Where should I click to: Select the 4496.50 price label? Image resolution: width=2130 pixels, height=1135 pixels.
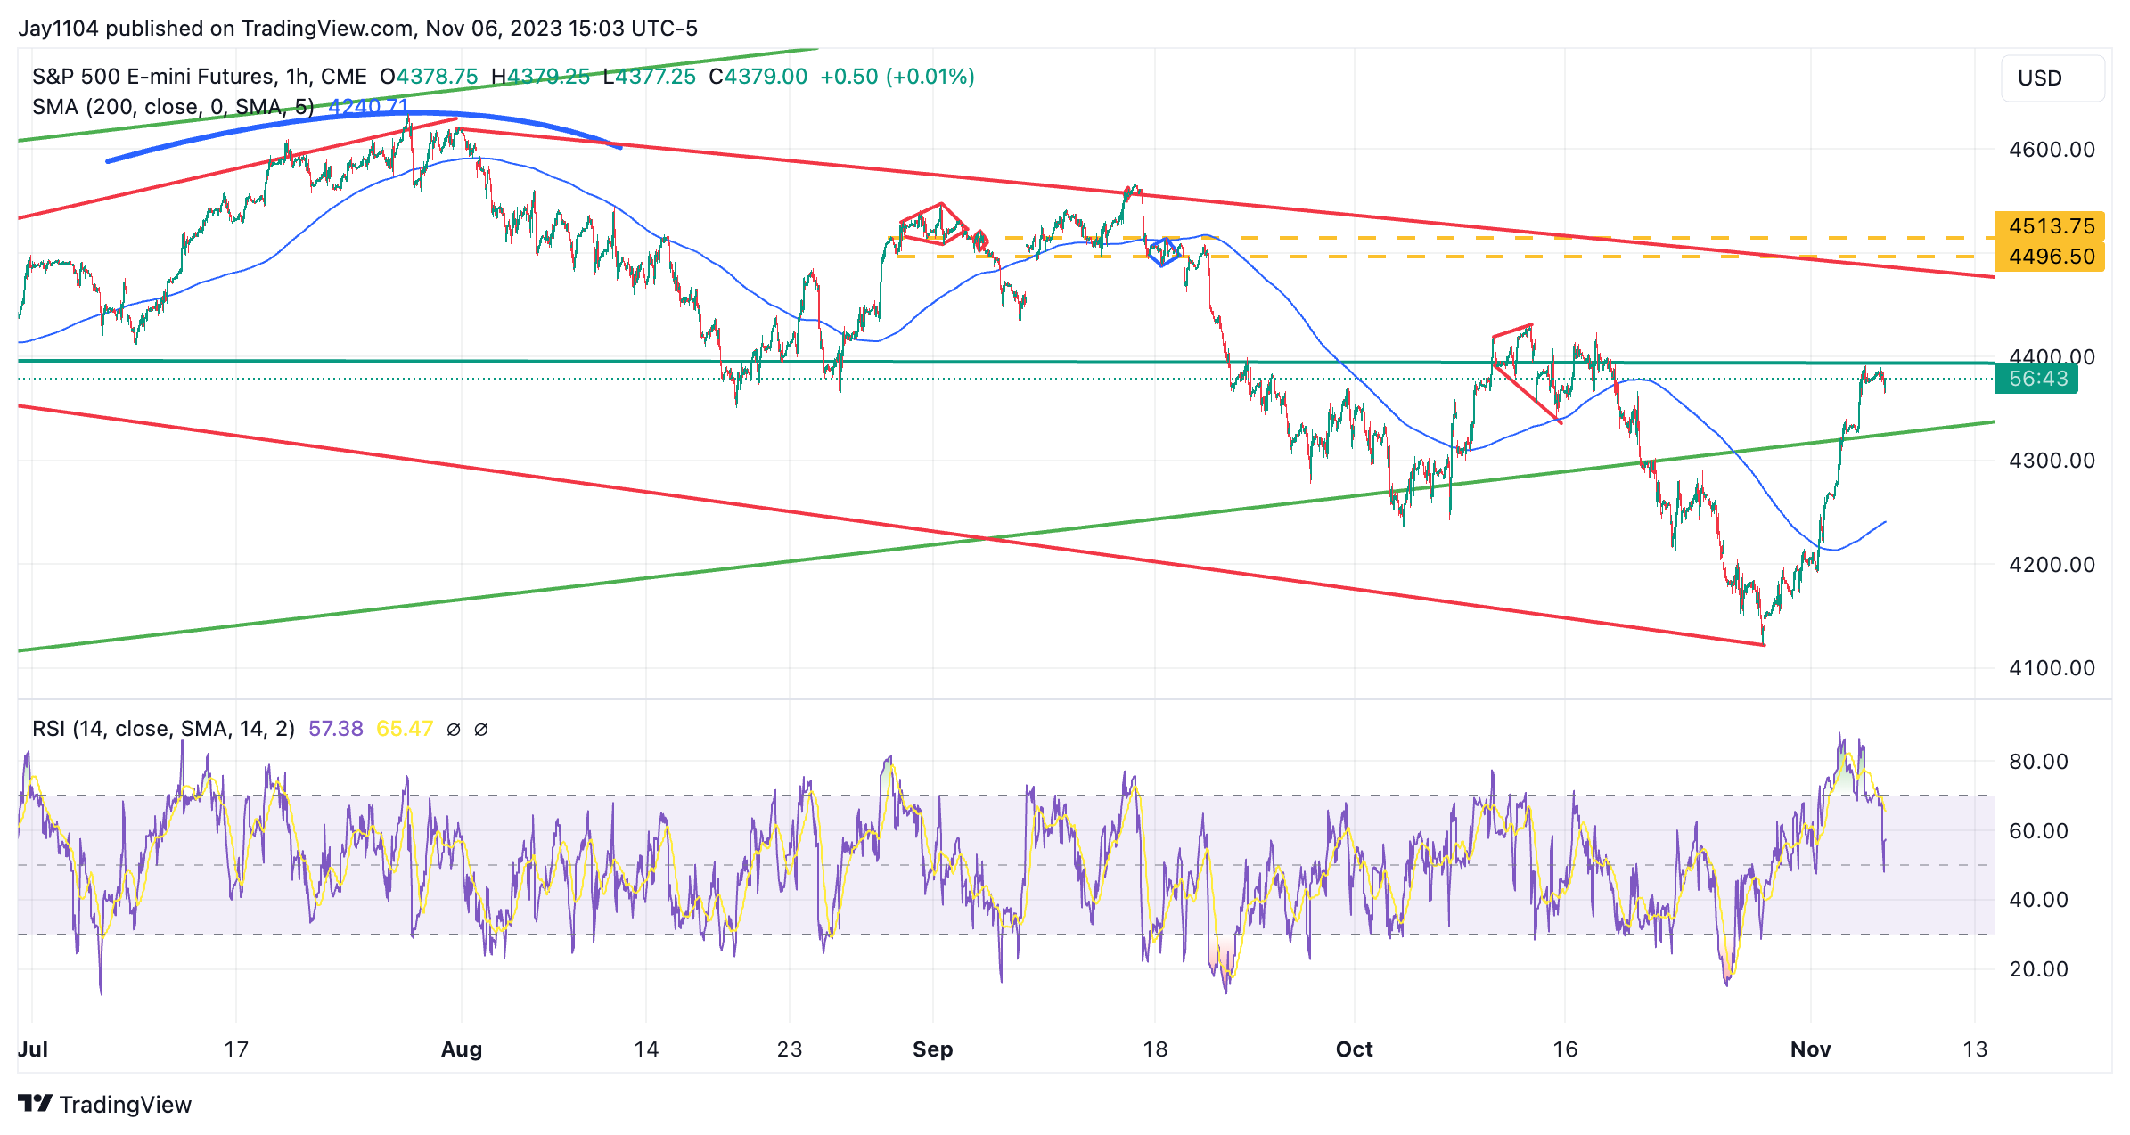coord(2051,257)
